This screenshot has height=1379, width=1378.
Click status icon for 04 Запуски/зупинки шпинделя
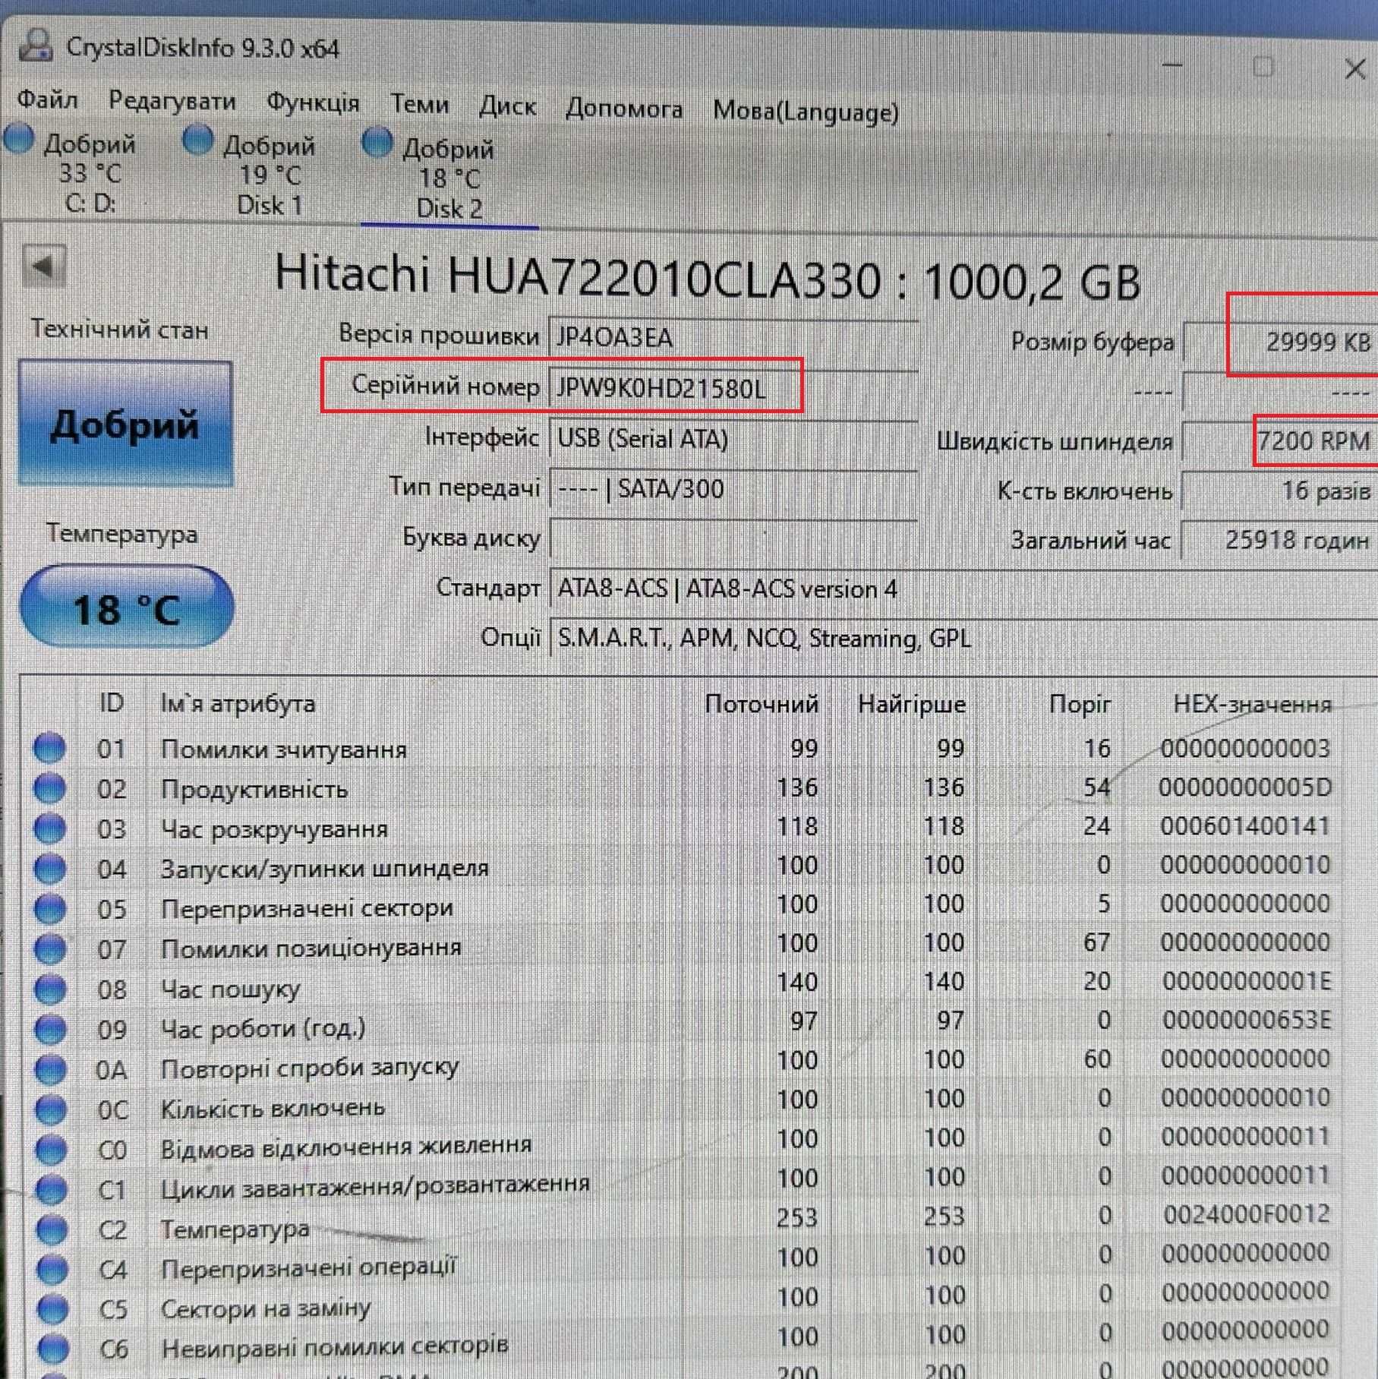(50, 868)
